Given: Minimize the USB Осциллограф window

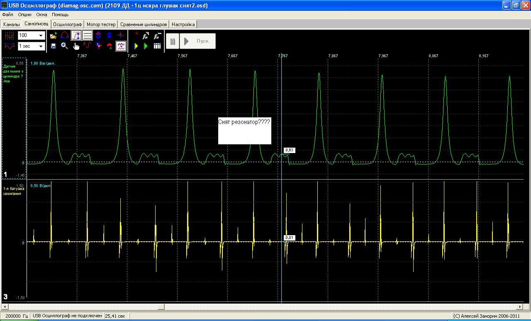Looking at the screenshot, I should [x=507, y=5].
